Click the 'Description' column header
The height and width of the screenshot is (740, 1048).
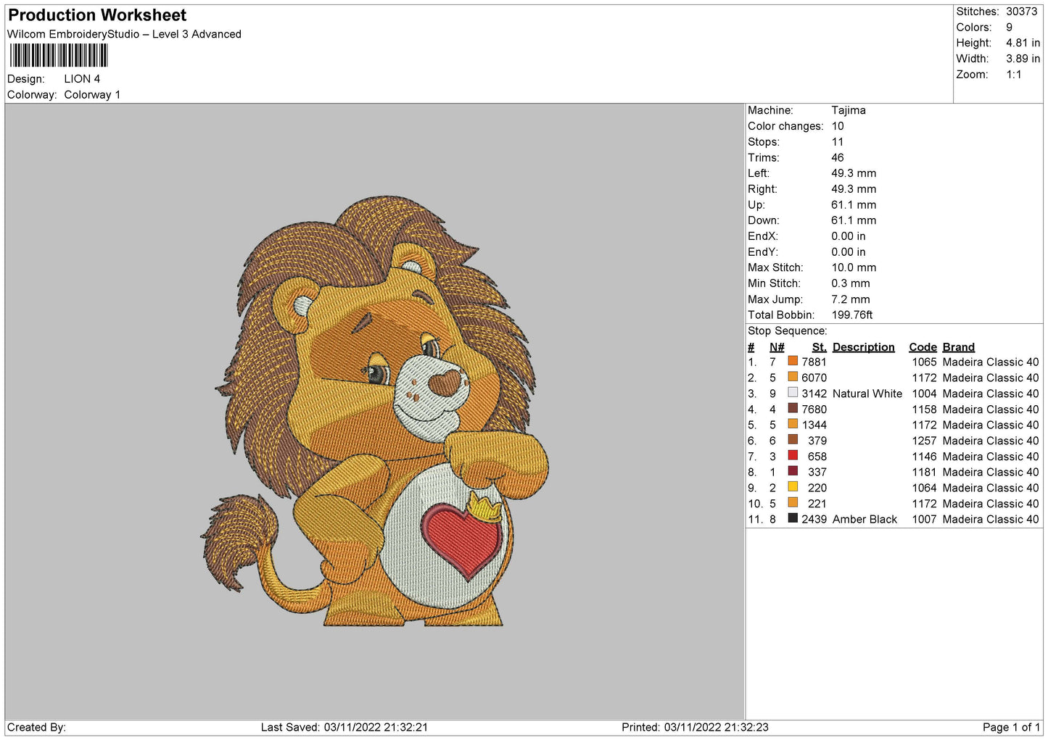coord(864,347)
